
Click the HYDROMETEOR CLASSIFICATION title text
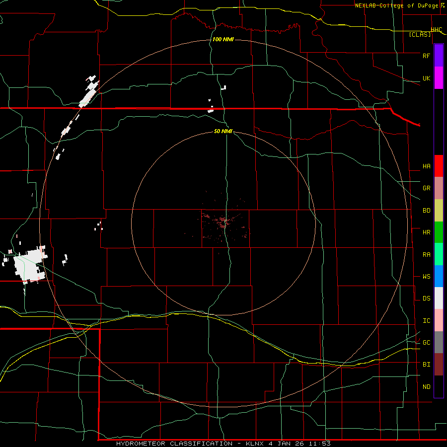[x=174, y=444]
